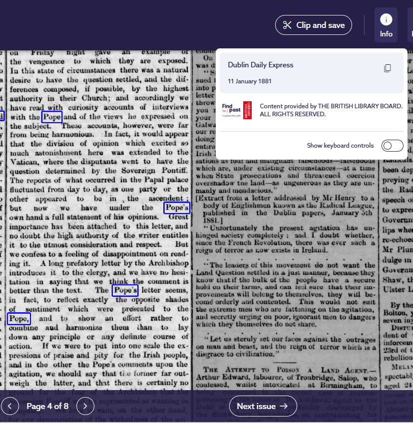Click the scissors icon in Clip and save
This screenshot has width=413, height=423.
[x=287, y=25]
